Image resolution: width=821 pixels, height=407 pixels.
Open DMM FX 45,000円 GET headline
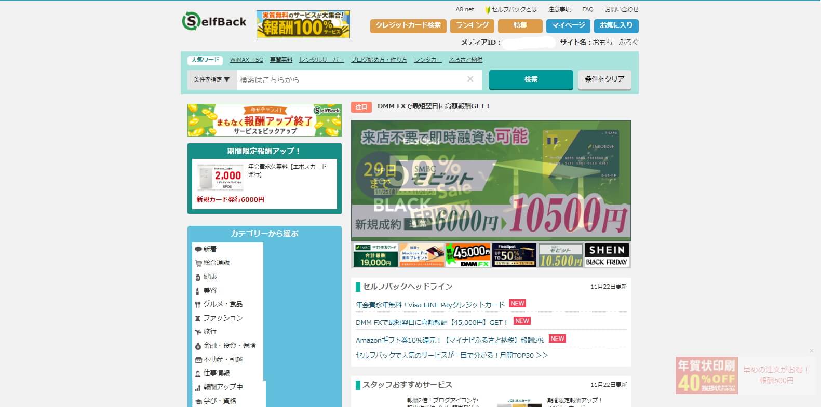[x=432, y=322]
